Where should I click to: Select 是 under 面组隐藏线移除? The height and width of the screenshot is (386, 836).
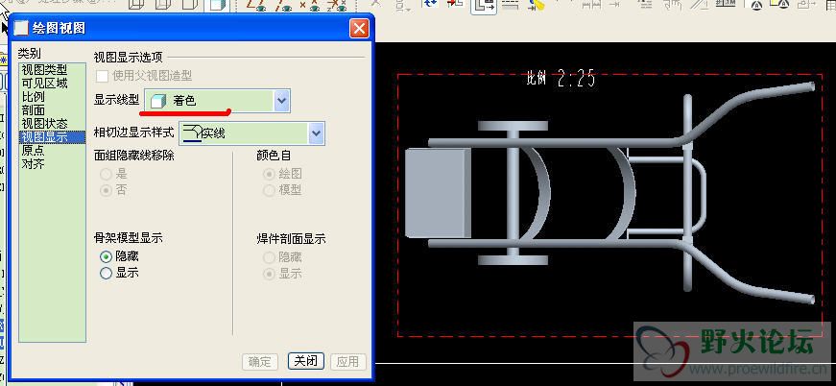click(107, 174)
